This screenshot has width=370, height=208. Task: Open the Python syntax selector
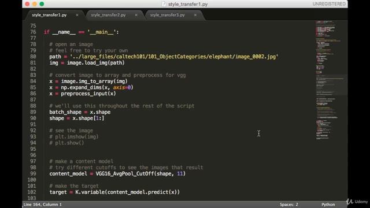328,205
